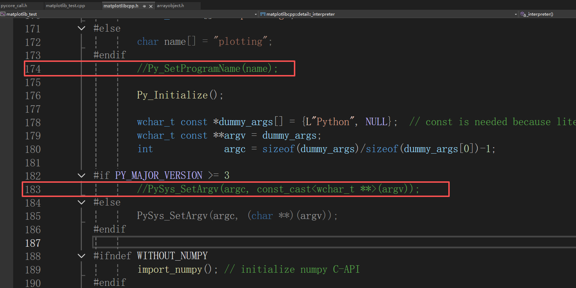The image size is (576, 288).
Task: Select the matplotlibcpp.h tab
Action: coord(121,6)
